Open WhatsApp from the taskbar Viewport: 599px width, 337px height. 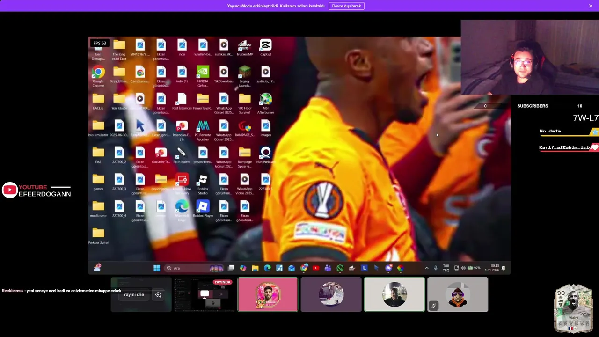(x=340, y=268)
